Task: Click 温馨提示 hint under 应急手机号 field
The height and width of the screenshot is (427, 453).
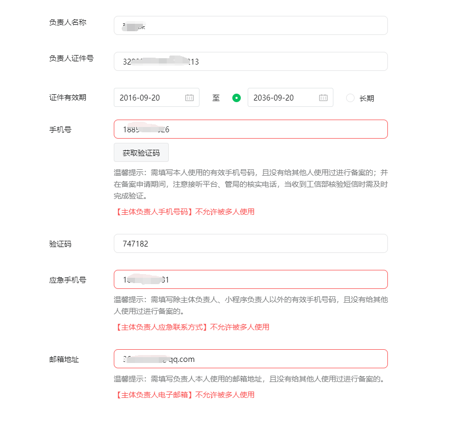Action: pyautogui.click(x=251, y=305)
